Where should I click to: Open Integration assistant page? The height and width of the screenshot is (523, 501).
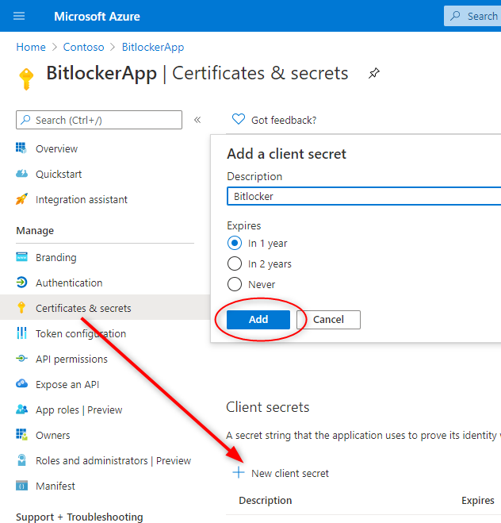(x=82, y=199)
